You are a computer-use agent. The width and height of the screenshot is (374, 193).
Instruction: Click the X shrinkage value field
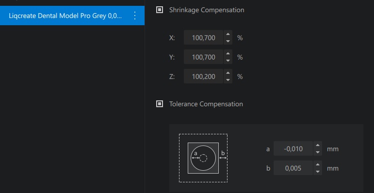coord(203,38)
